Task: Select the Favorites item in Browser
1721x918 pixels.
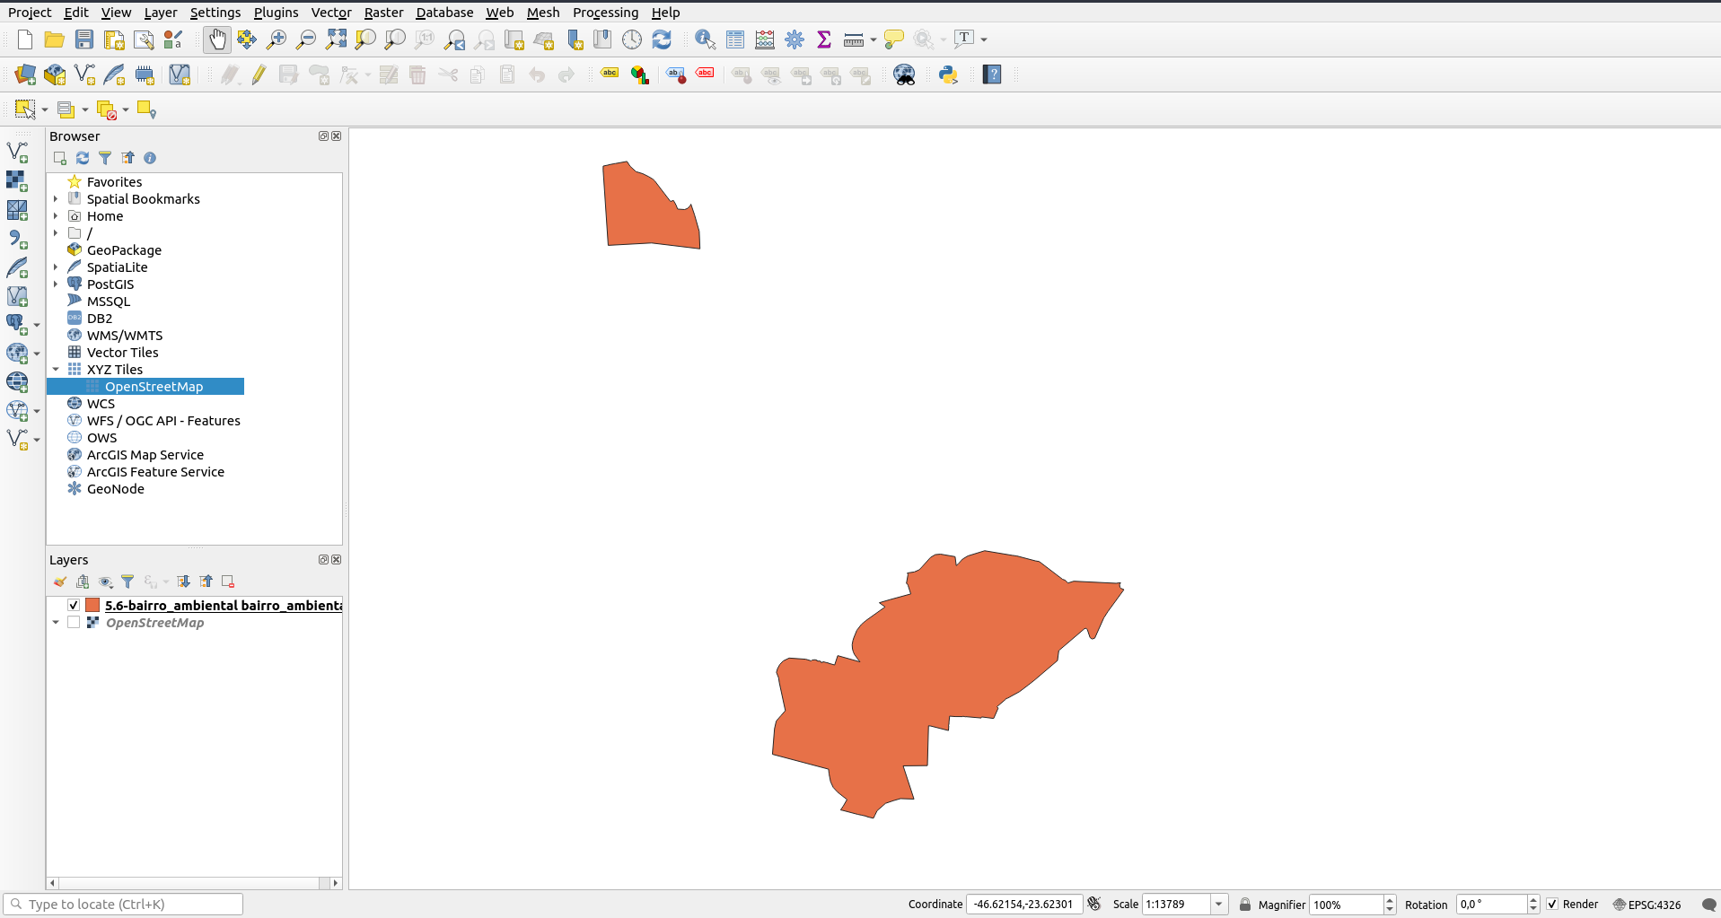Action: [114, 182]
